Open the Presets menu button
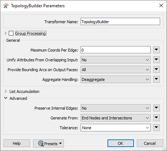This screenshot has height=151, width=167. click(48, 143)
